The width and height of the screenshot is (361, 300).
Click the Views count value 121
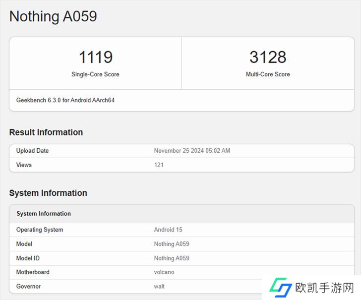coord(159,165)
